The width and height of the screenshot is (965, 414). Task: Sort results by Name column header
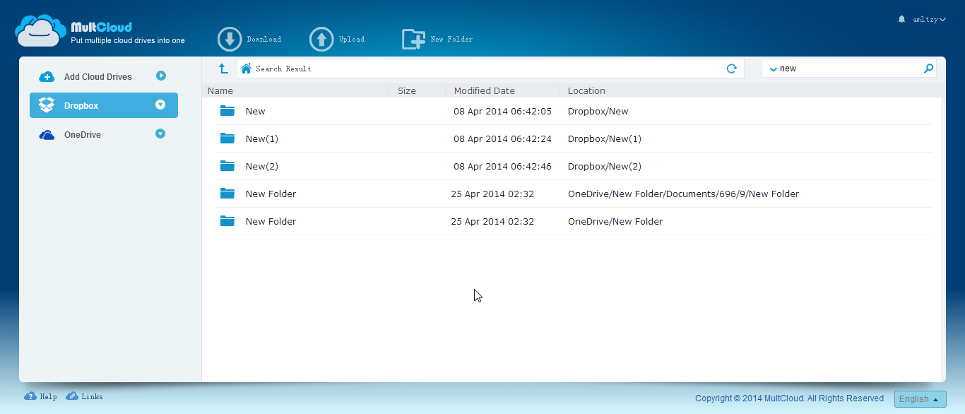[x=220, y=91]
